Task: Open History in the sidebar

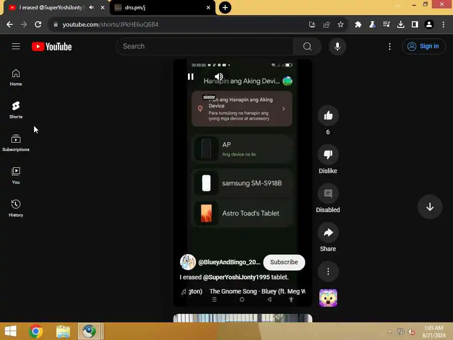Action: pyautogui.click(x=16, y=209)
